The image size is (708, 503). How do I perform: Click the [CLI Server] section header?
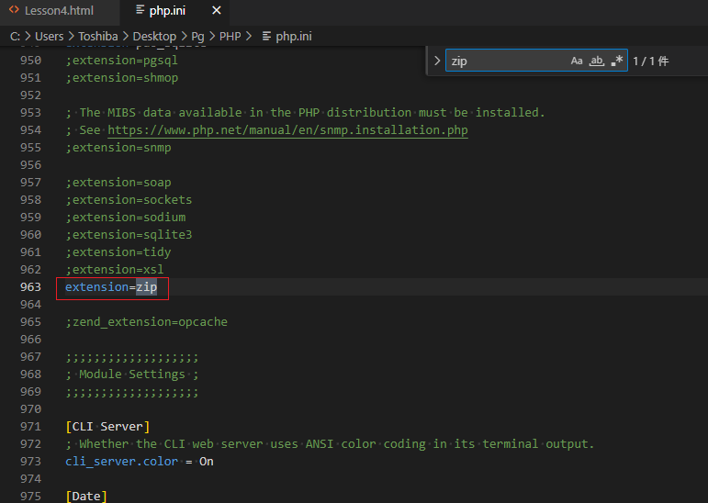(107, 427)
